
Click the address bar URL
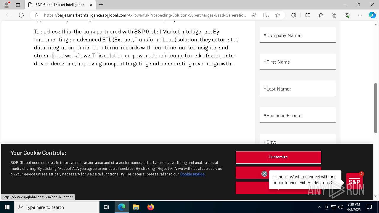145,15
